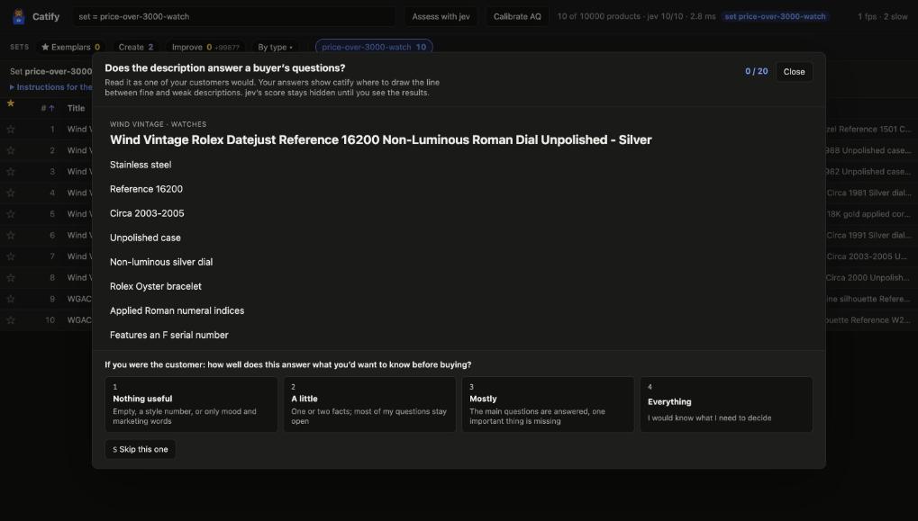Click the 'Circa 2003-2005' description line
Viewport: 918px width, 521px height.
(x=147, y=213)
